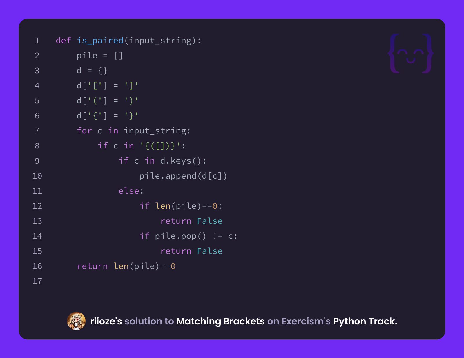464x358 pixels.
Task: Click line number 10 in gutter
Action: click(x=37, y=176)
